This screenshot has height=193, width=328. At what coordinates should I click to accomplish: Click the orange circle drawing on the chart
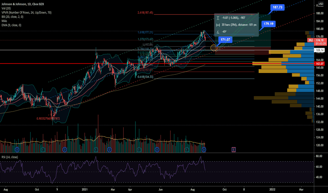[214, 48]
